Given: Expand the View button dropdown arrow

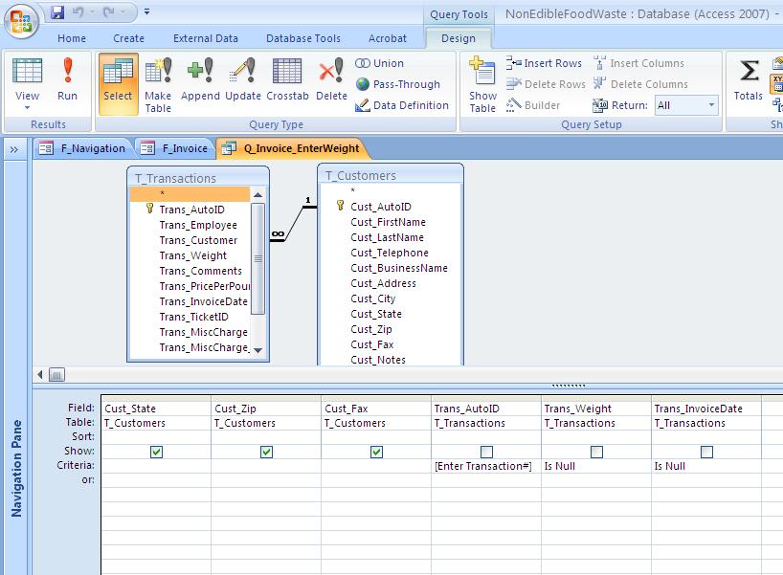Looking at the screenshot, I should coord(27,107).
